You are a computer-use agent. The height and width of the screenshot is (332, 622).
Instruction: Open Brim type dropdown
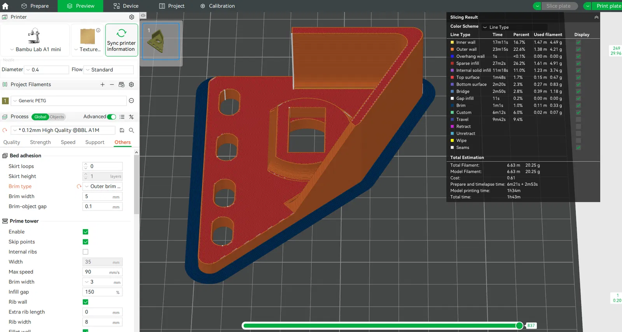[x=103, y=187]
